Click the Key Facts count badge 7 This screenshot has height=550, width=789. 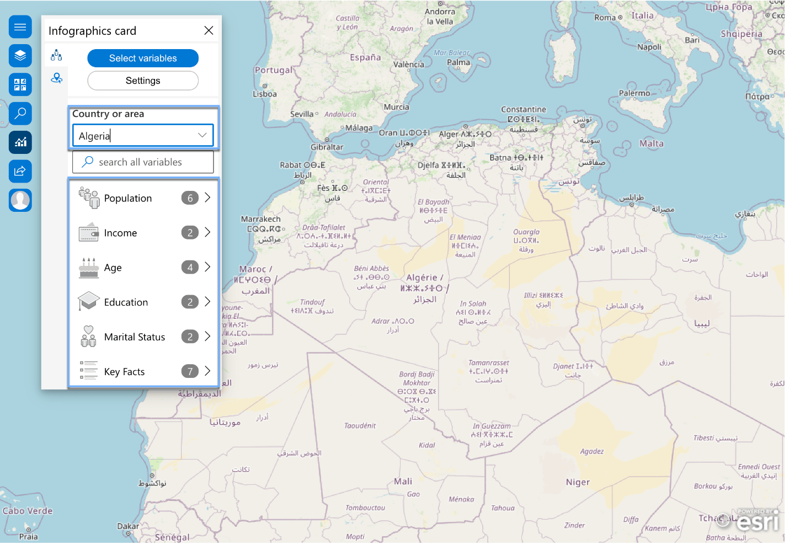190,371
